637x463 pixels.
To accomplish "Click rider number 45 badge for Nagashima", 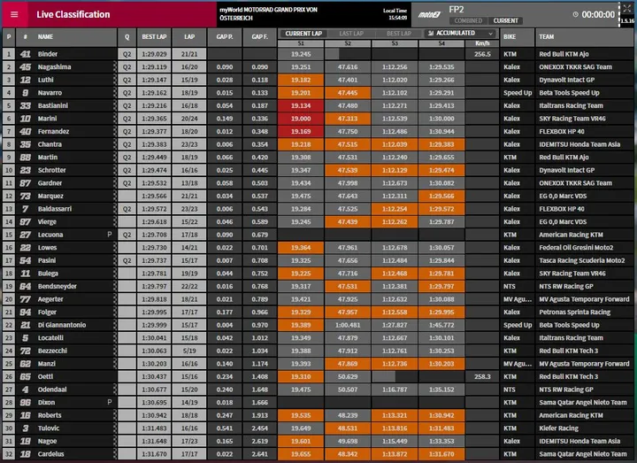I will coord(25,66).
